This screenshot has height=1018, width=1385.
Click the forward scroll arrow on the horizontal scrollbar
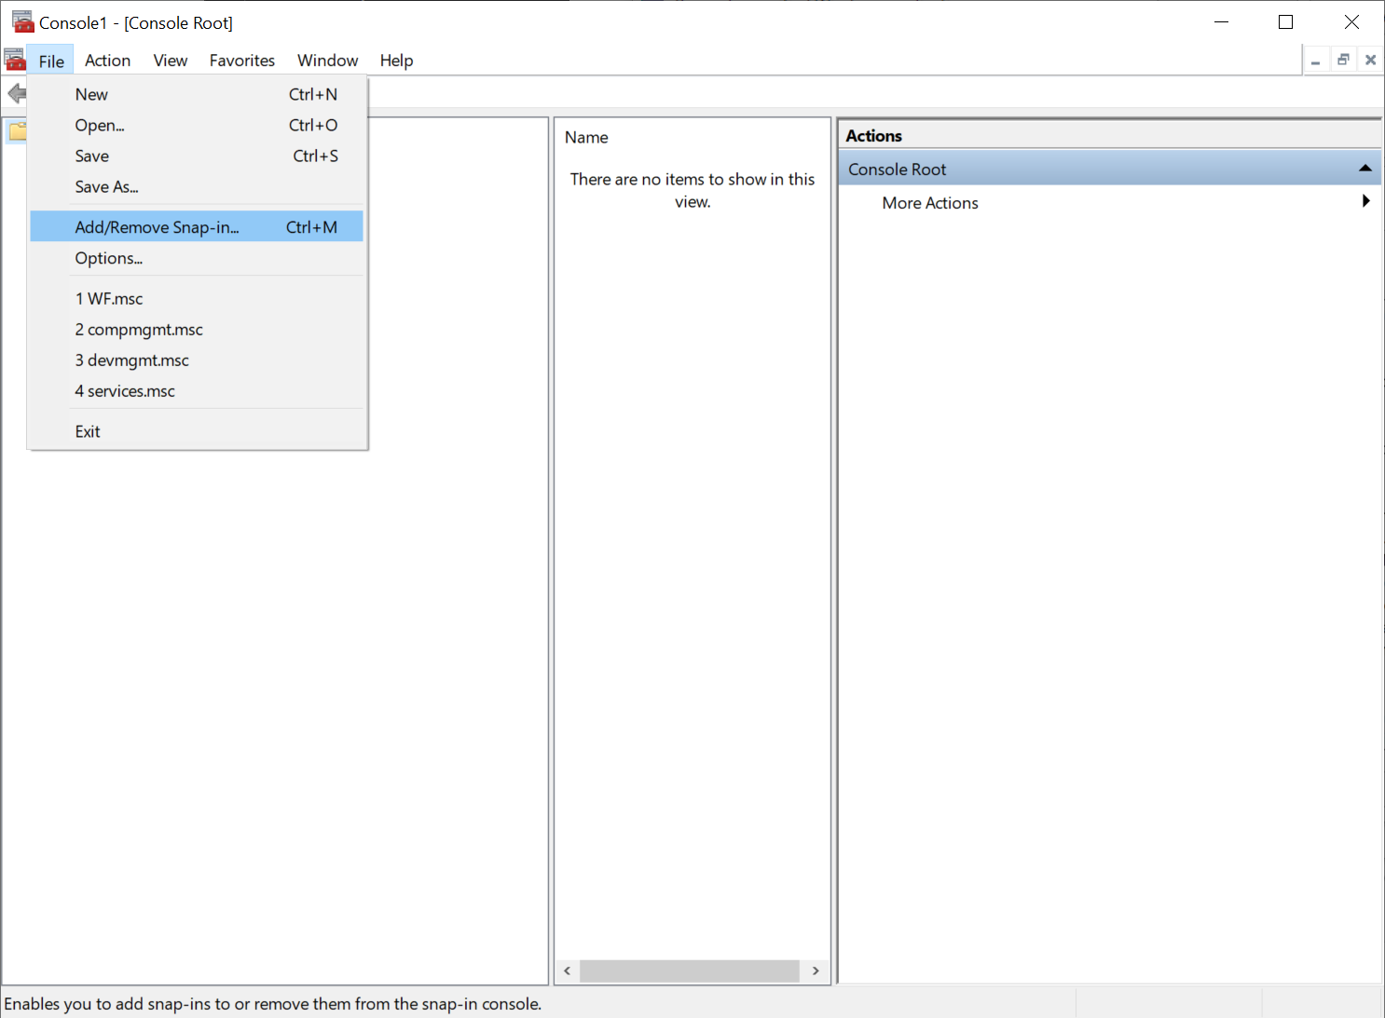tap(816, 970)
